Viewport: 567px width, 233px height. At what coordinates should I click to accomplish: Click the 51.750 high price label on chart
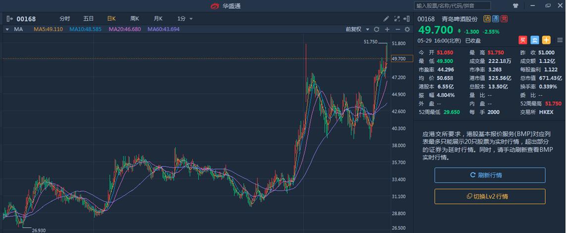[370, 42]
